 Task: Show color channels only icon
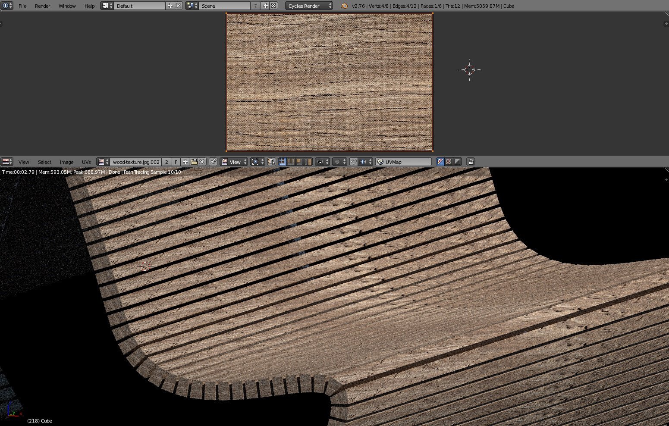point(449,162)
